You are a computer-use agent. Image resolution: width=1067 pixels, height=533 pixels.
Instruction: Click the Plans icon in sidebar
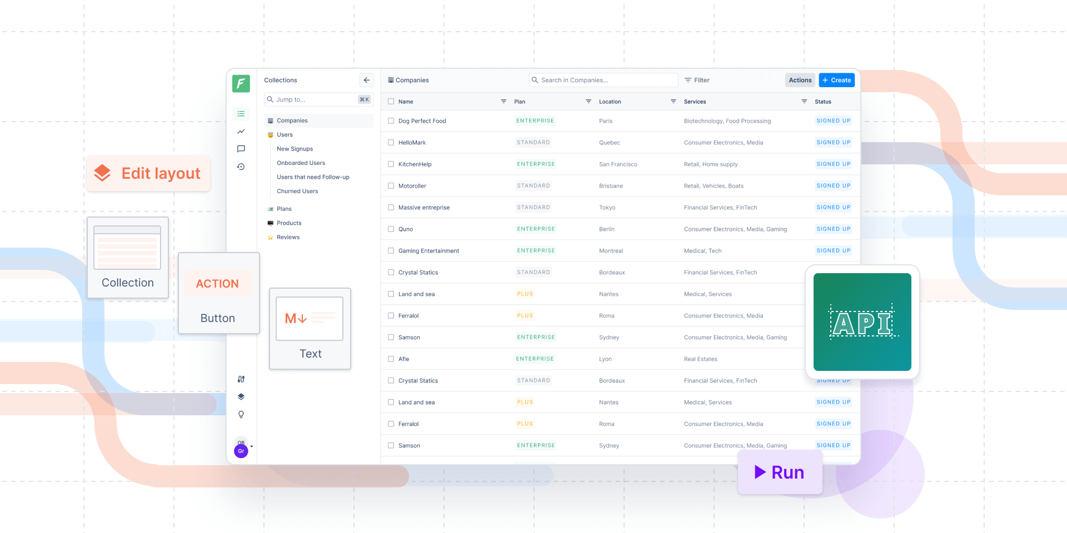(x=271, y=209)
